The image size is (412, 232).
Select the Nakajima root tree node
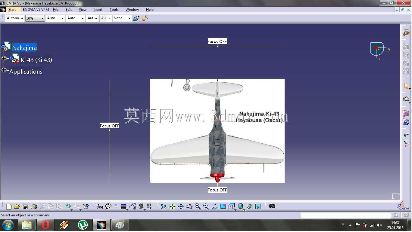click(x=24, y=47)
